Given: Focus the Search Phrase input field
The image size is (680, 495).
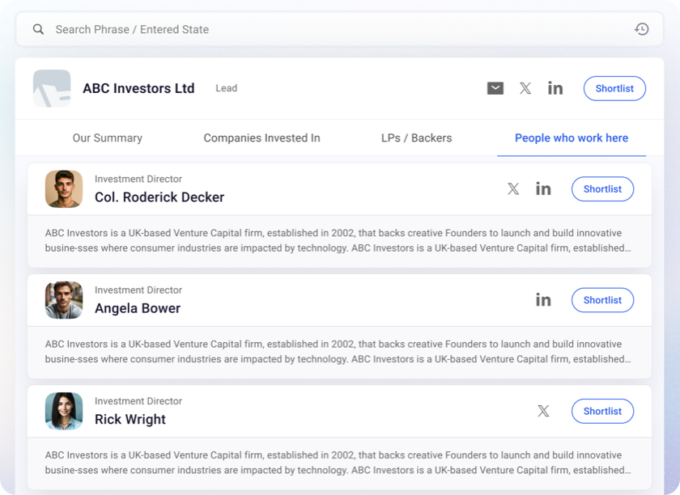Looking at the screenshot, I should click(339, 29).
